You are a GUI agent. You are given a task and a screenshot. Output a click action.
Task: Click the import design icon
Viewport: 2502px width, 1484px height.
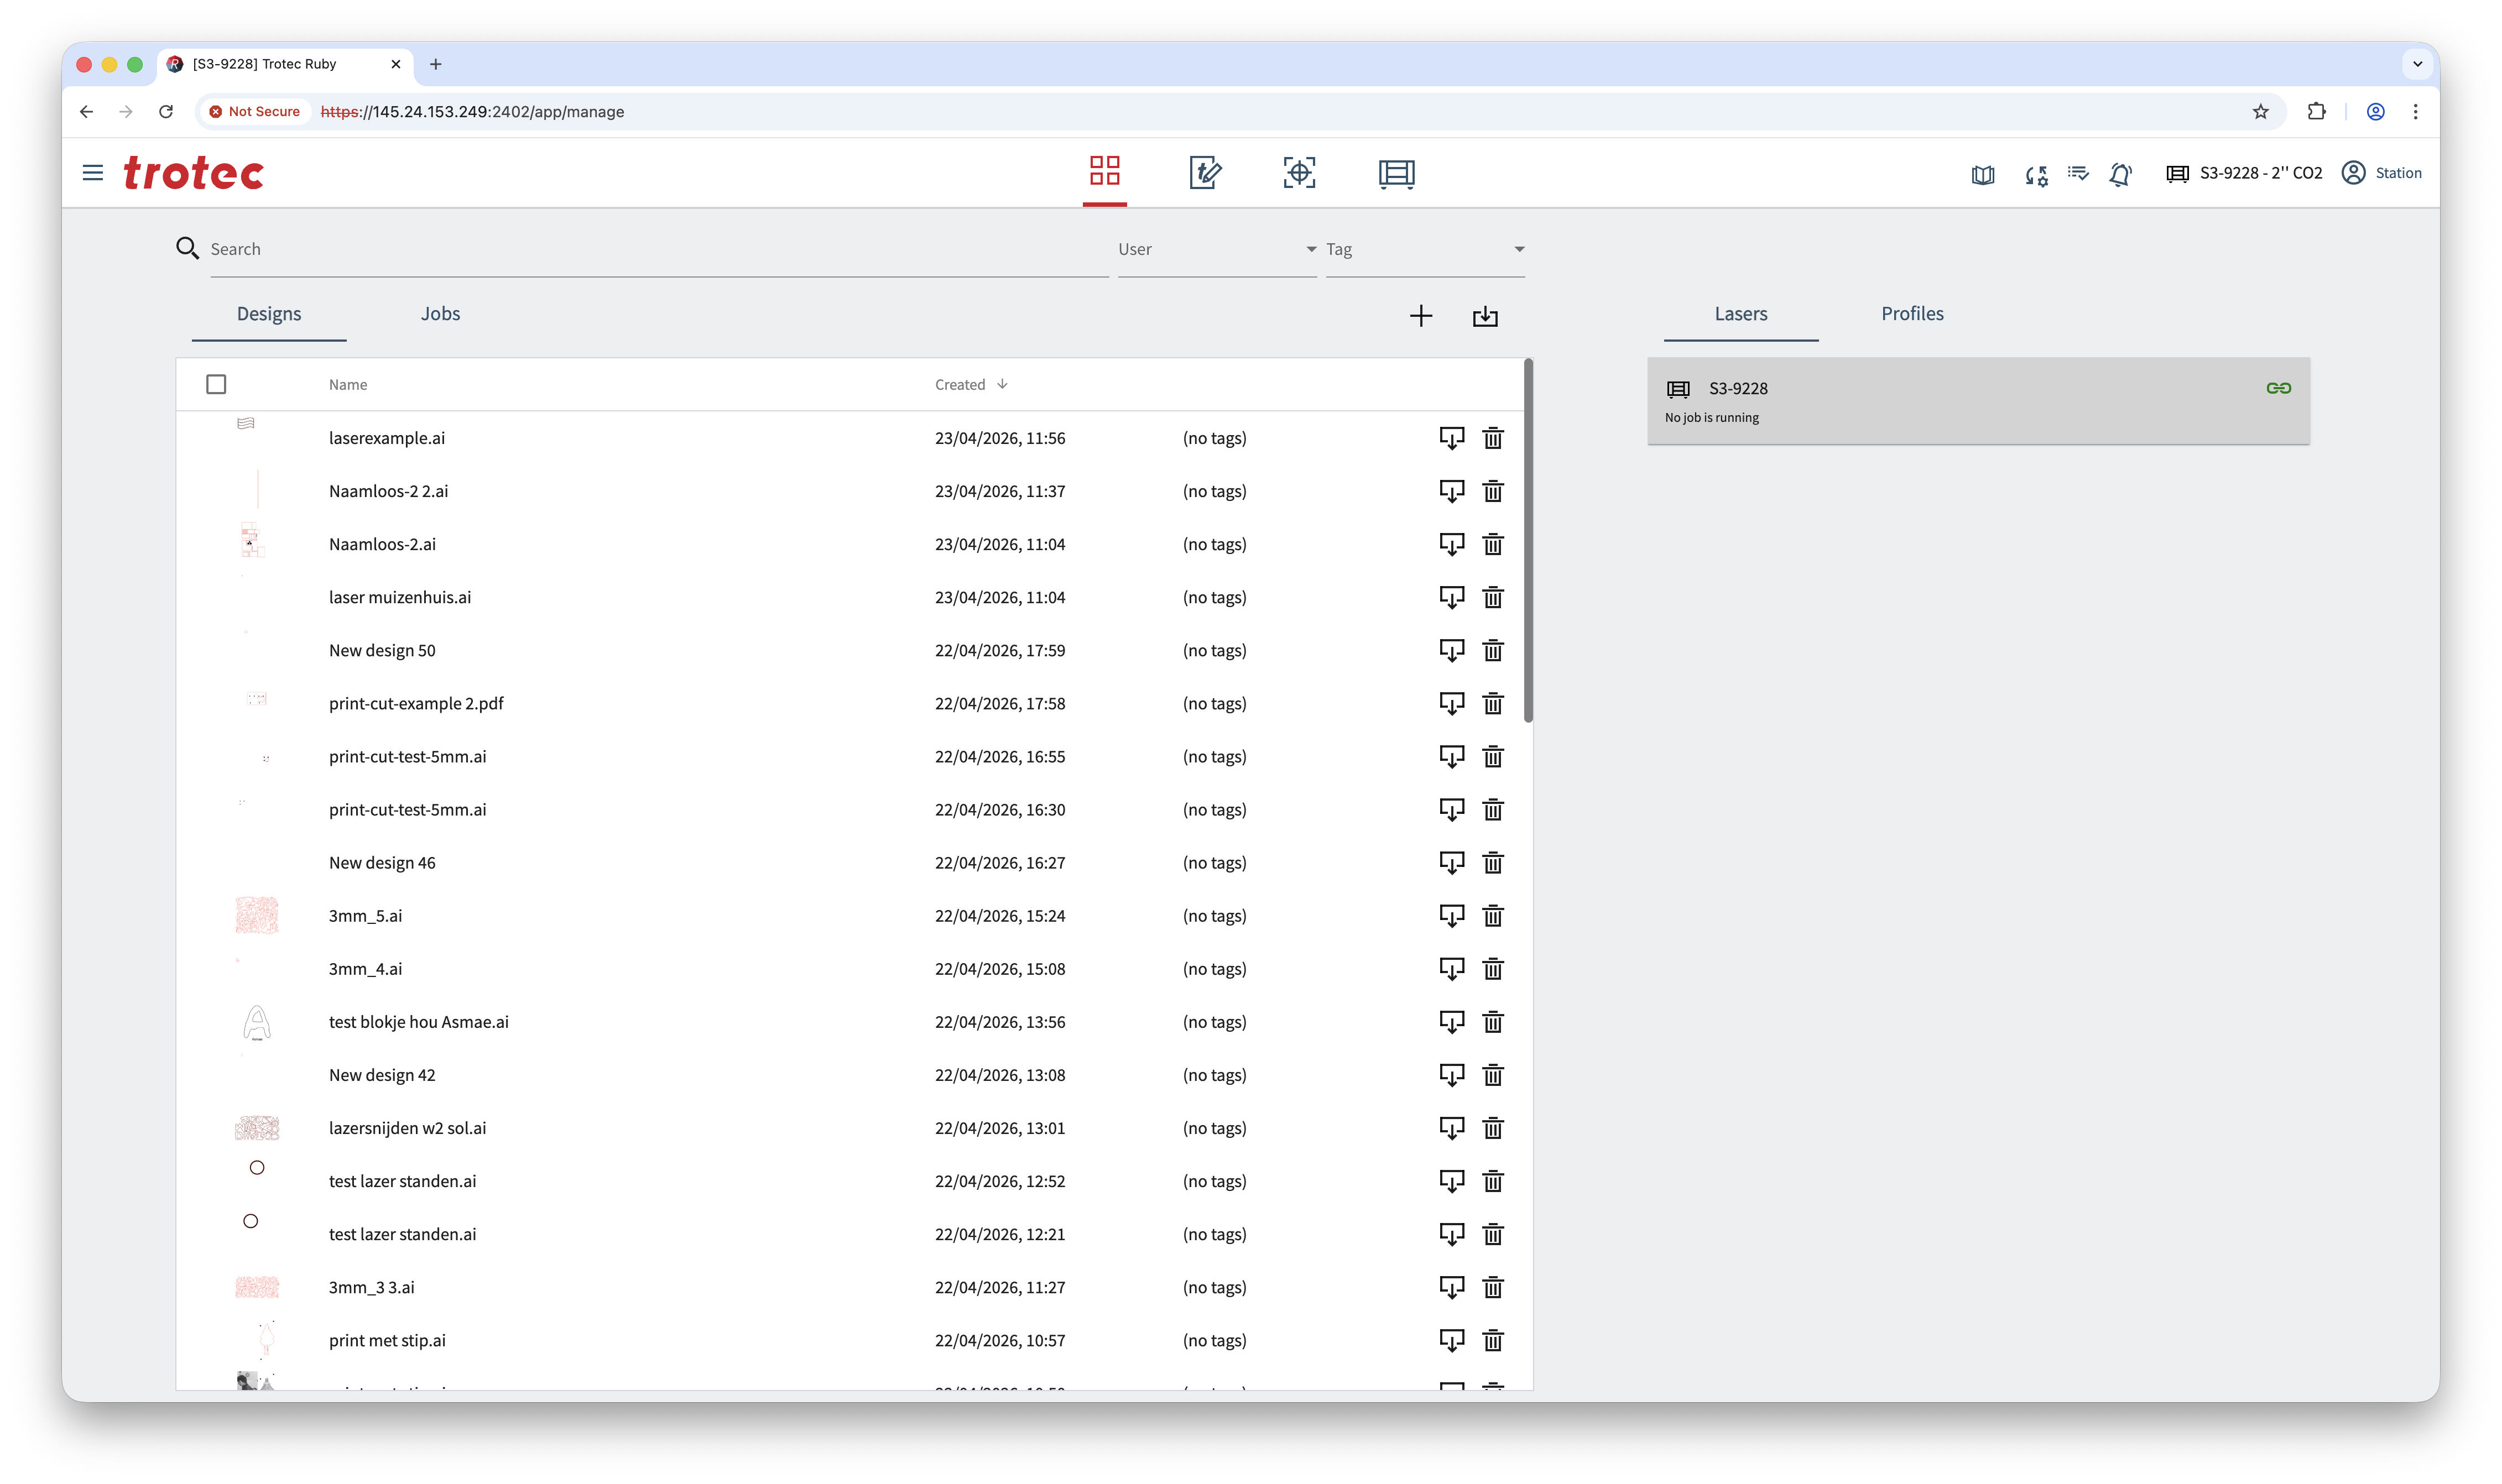click(1485, 316)
